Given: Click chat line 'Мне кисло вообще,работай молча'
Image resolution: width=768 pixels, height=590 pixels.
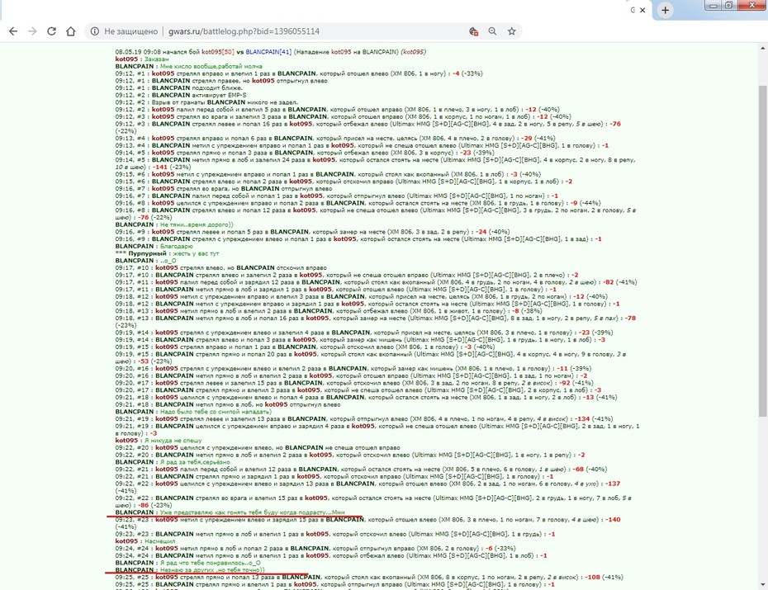Looking at the screenshot, I should (211, 66).
